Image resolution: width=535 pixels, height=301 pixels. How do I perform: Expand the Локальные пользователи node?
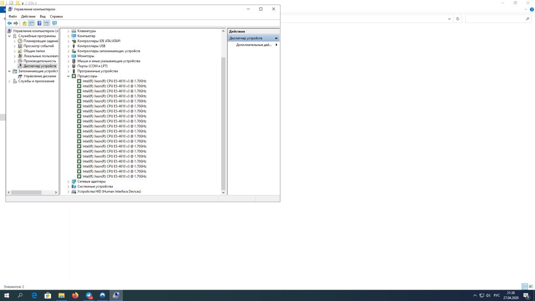click(x=15, y=56)
